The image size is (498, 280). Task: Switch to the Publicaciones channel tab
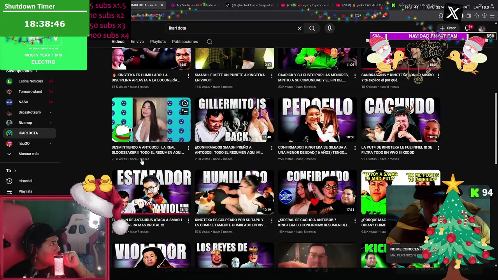185,42
